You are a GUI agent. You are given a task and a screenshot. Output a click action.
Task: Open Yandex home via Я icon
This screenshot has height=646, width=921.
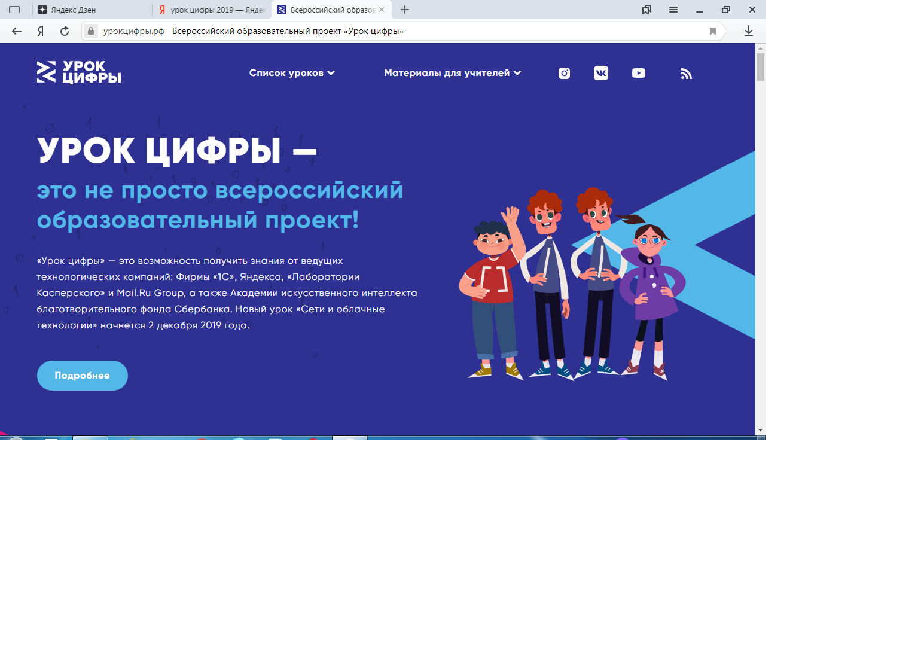(x=41, y=31)
